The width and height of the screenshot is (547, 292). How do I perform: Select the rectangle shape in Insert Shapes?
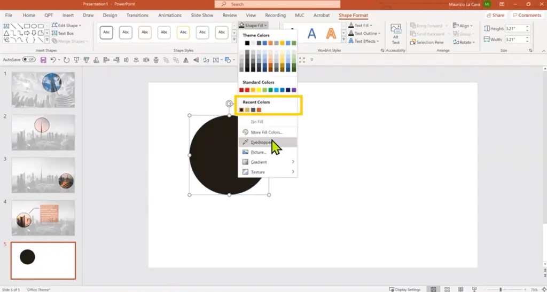tap(27, 26)
